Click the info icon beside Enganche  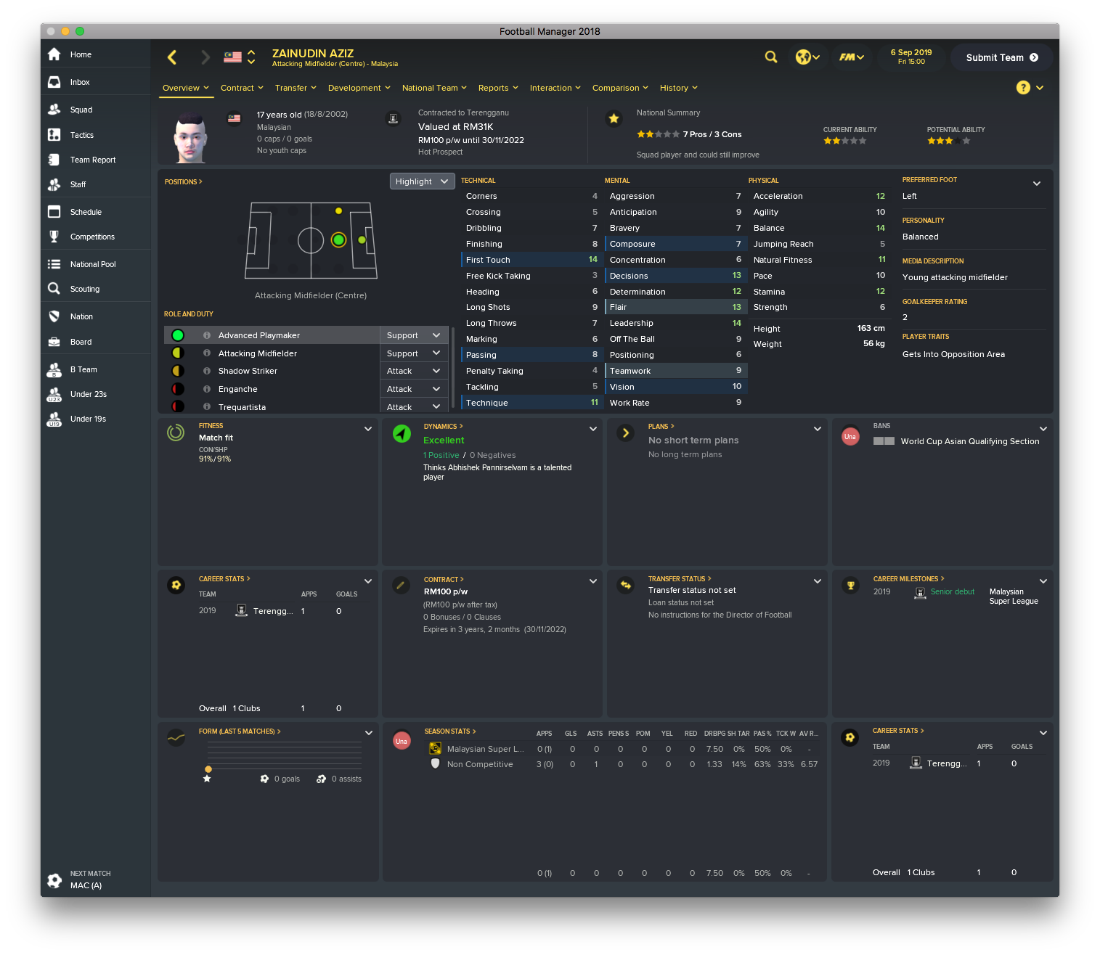(207, 389)
